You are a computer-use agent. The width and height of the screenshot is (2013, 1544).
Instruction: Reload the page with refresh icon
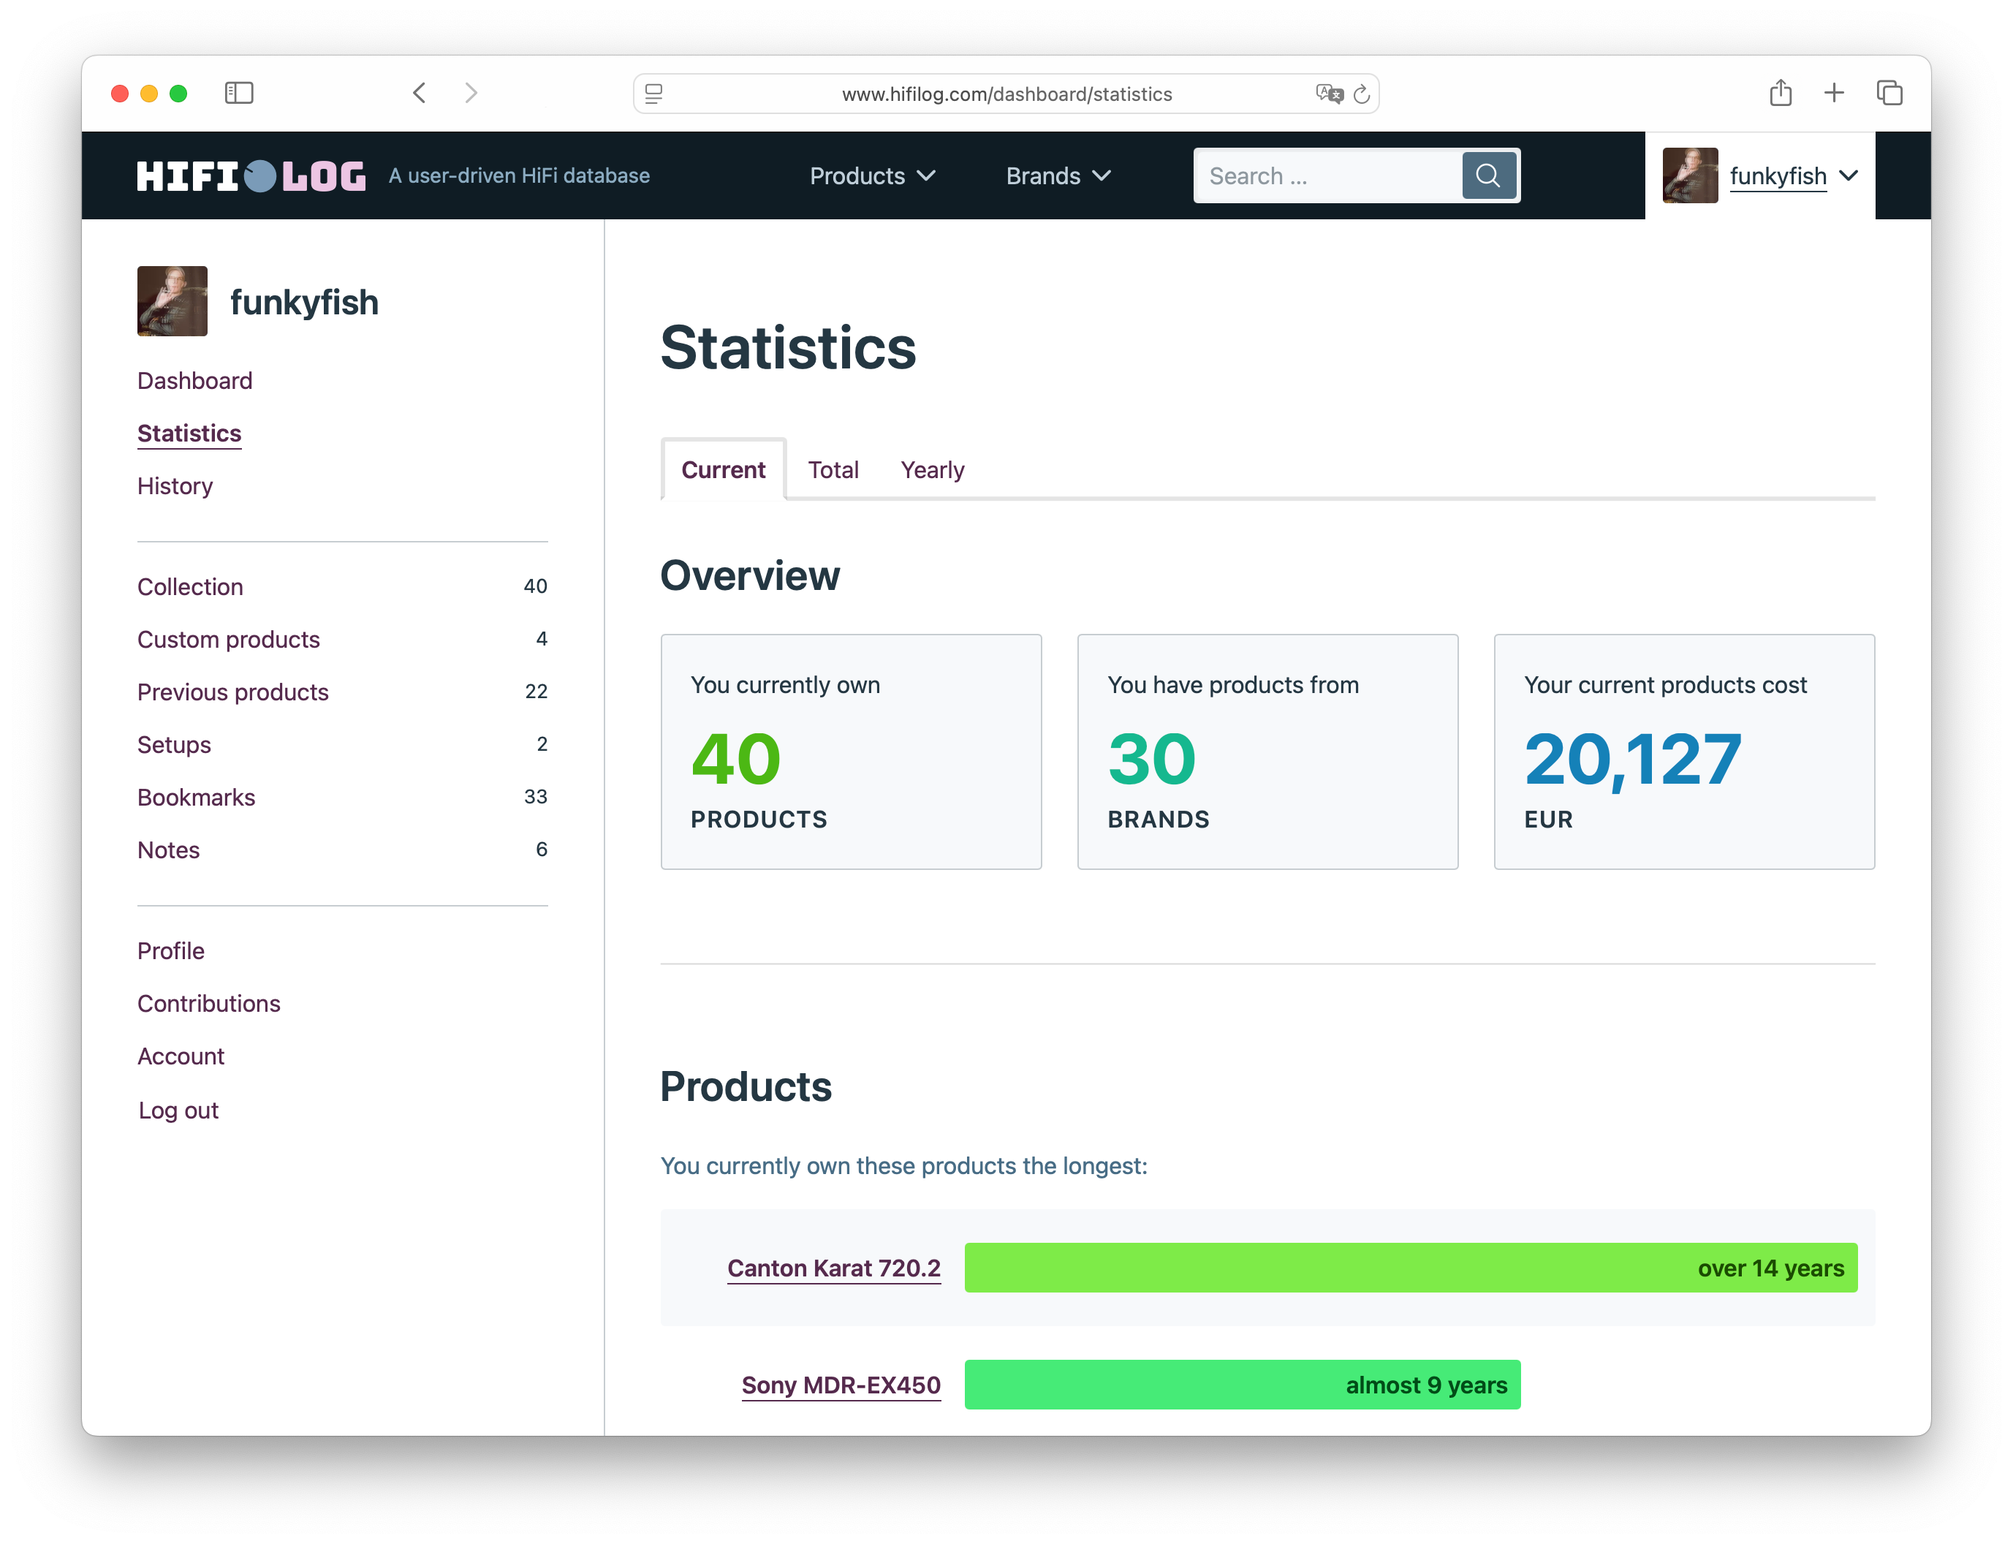click(x=1362, y=94)
